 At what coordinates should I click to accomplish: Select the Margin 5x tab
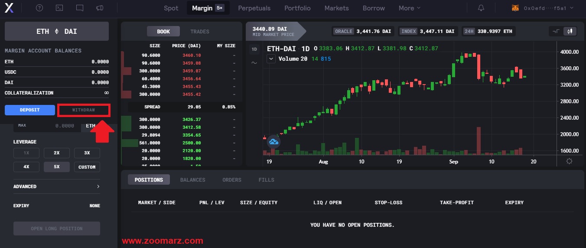pyautogui.click(x=208, y=8)
